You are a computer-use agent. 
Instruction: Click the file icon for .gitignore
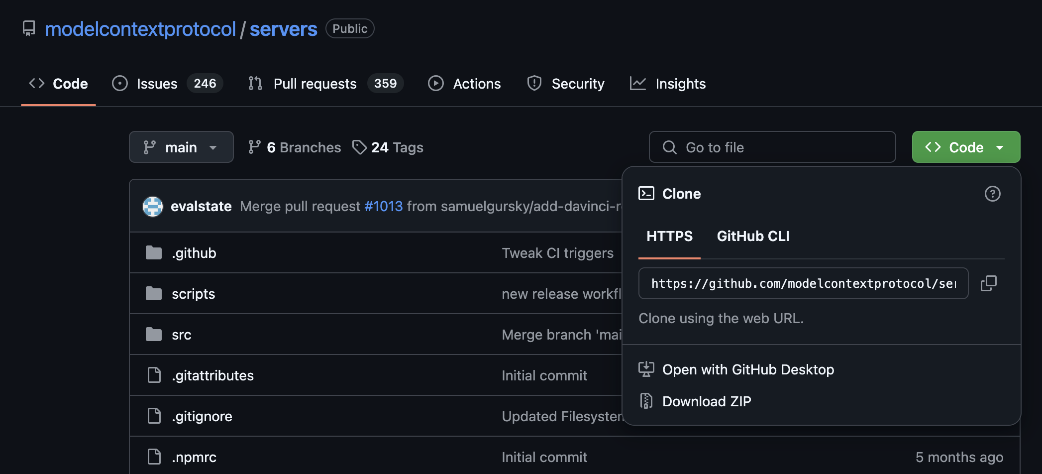(154, 416)
